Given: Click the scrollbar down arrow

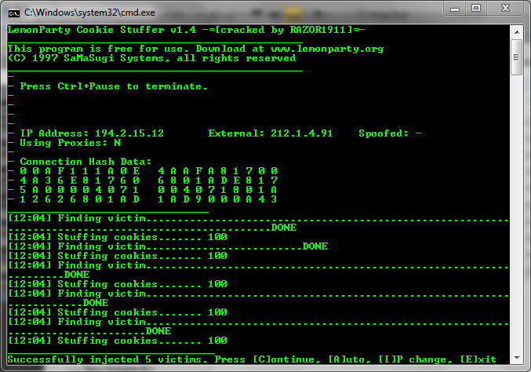Looking at the screenshot, I should [x=516, y=357].
